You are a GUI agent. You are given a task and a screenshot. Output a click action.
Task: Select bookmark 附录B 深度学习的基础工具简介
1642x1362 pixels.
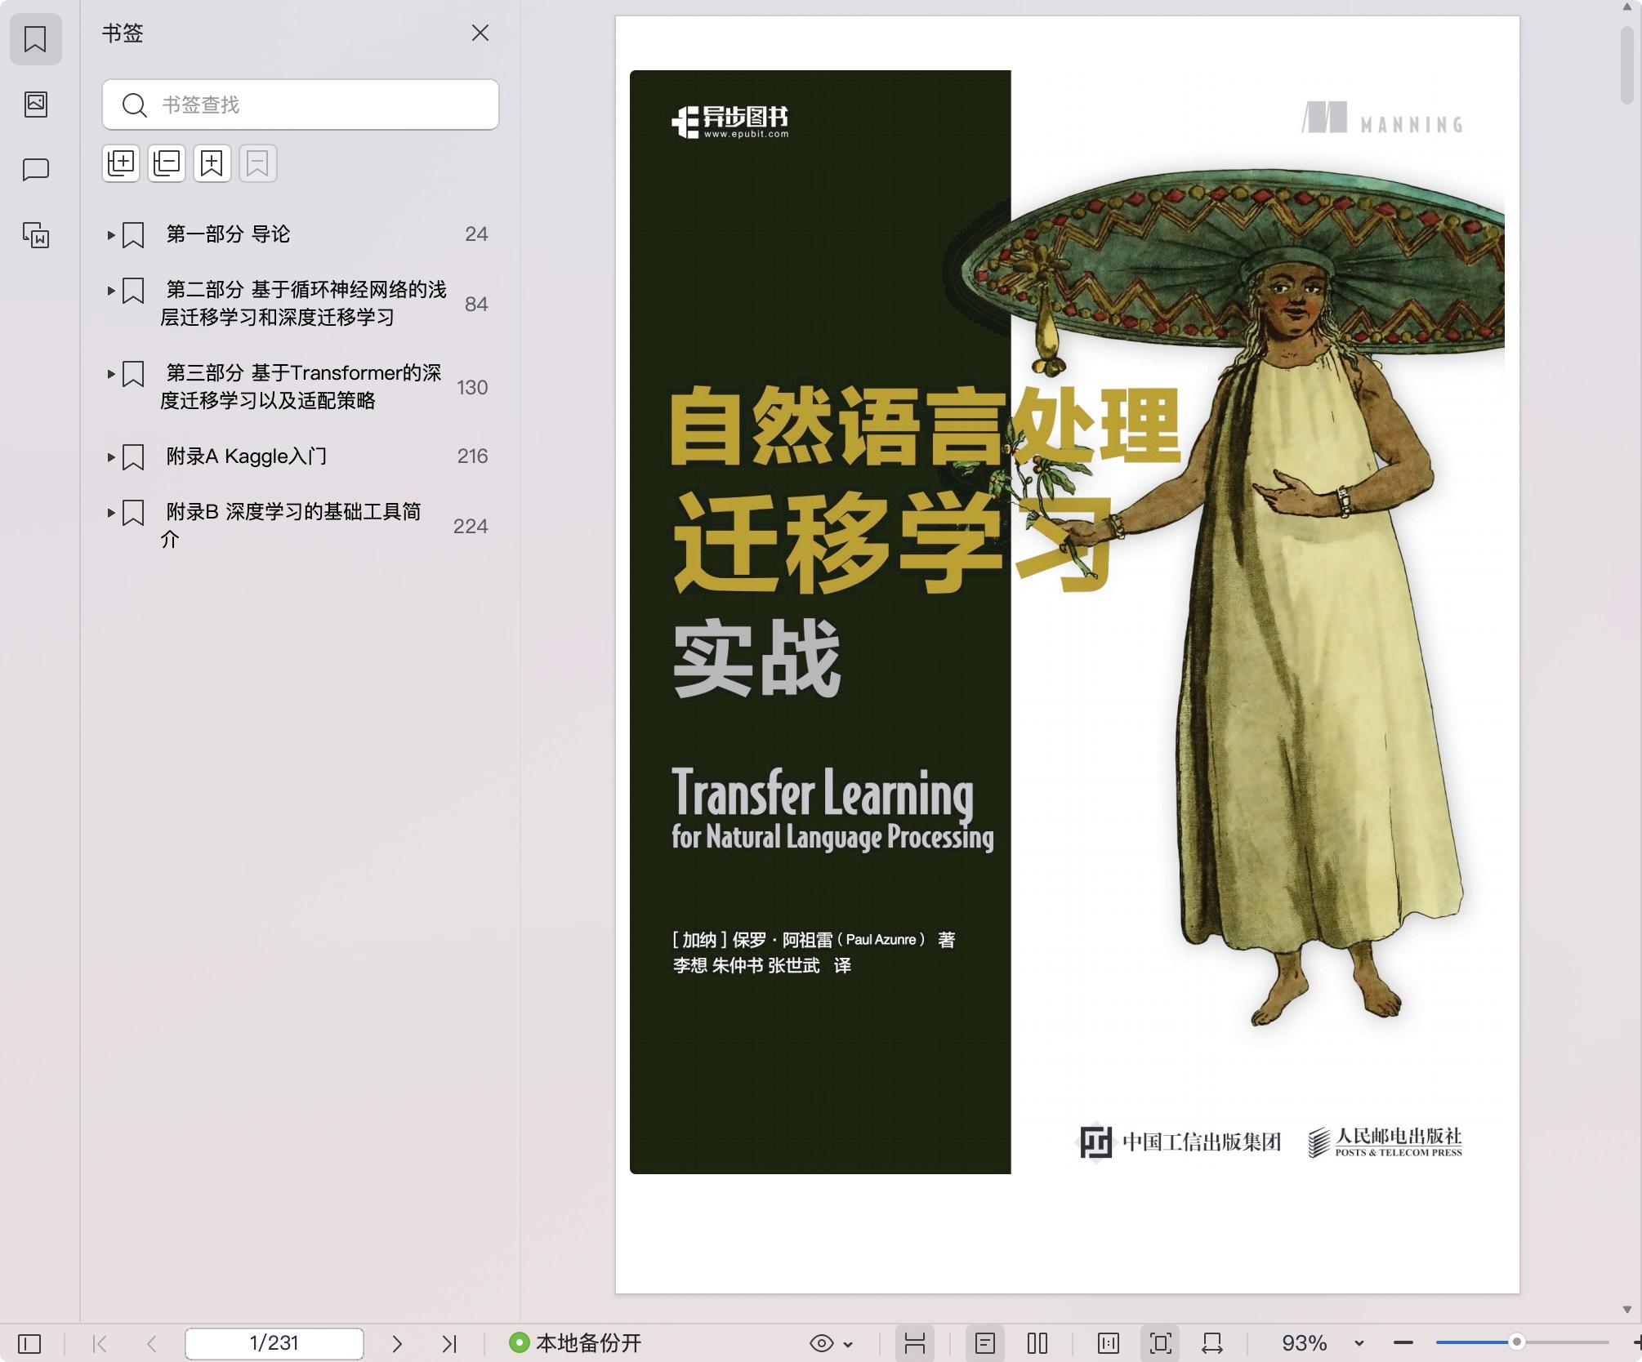tap(291, 525)
